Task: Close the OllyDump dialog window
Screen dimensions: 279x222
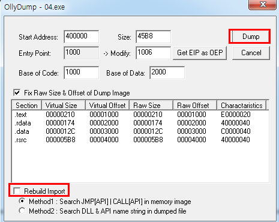Action: [x=262, y=4]
